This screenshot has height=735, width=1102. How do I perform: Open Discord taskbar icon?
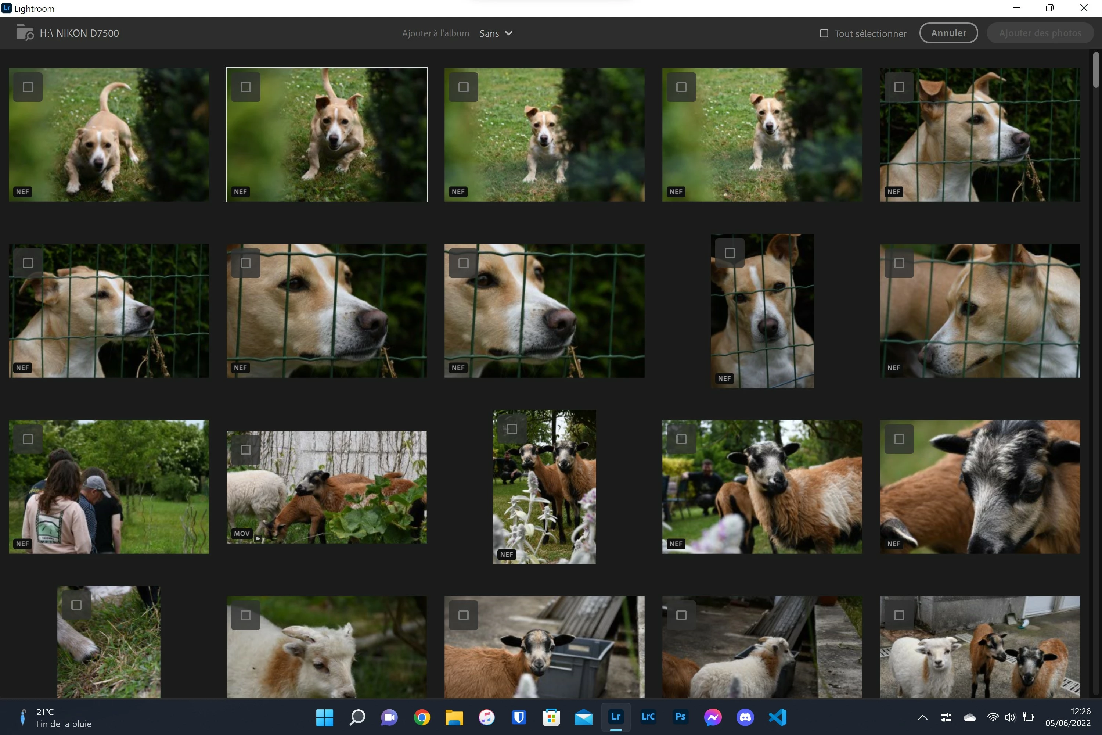pos(745,717)
